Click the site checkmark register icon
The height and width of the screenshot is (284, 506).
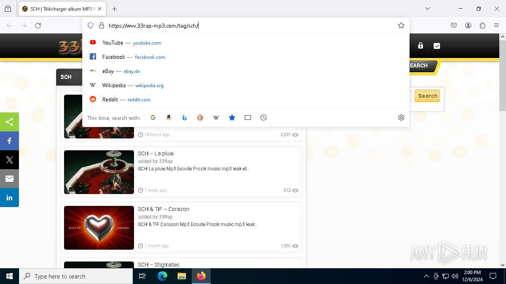tap(437, 46)
